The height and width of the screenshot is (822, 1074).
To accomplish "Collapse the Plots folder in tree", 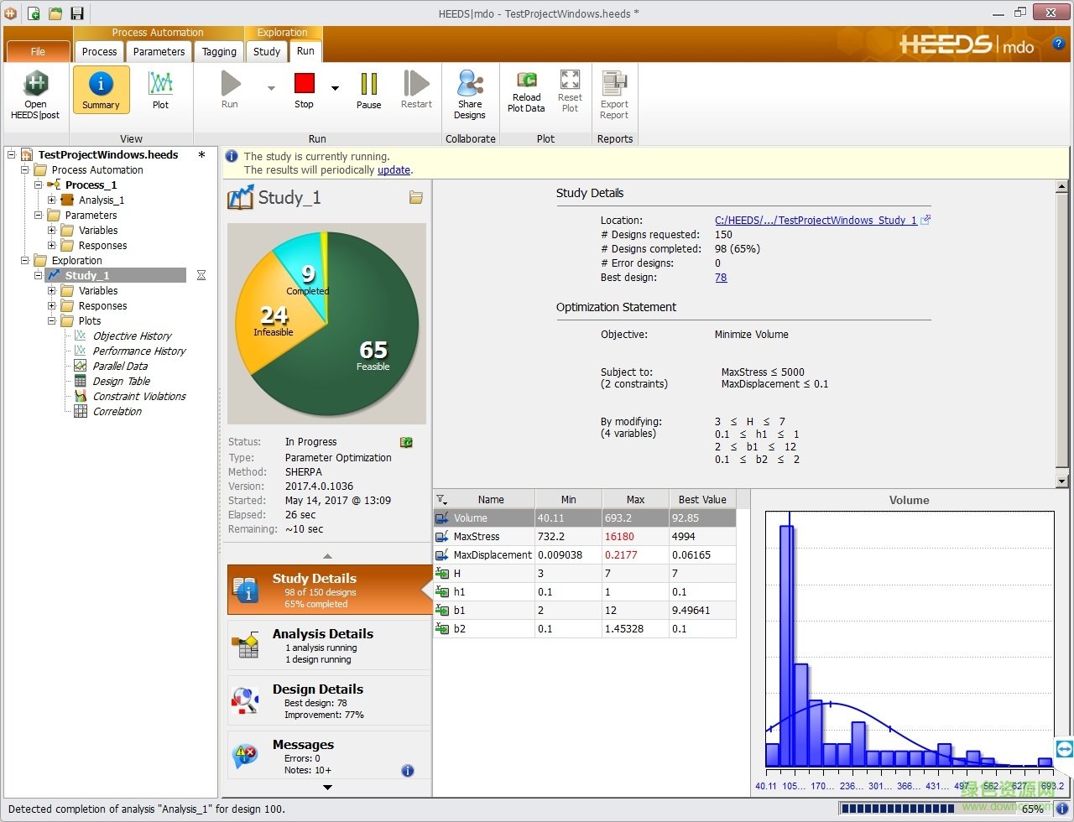I will [x=52, y=321].
